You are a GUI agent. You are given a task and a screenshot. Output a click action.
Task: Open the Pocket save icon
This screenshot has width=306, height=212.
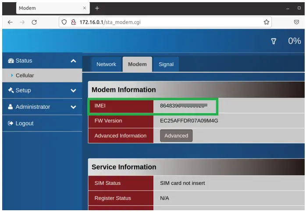click(296, 22)
